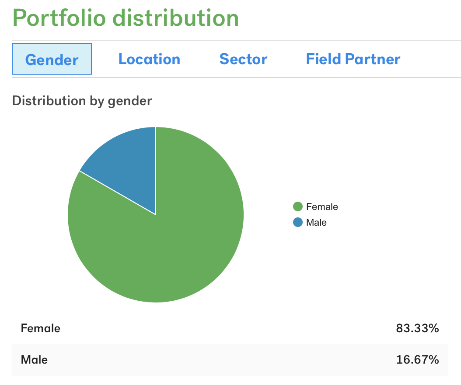Viewport: 461px width, 385px height.
Task: Select the Male legend label
Action: pos(316,223)
